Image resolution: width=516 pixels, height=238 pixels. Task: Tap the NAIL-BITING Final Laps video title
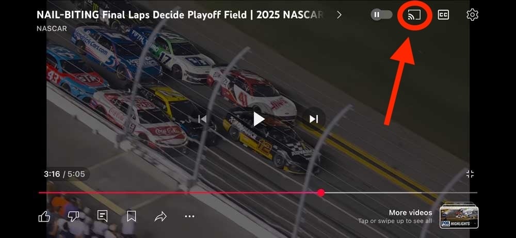(x=180, y=15)
